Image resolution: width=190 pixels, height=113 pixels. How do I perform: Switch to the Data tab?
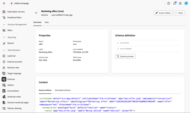(47, 22)
